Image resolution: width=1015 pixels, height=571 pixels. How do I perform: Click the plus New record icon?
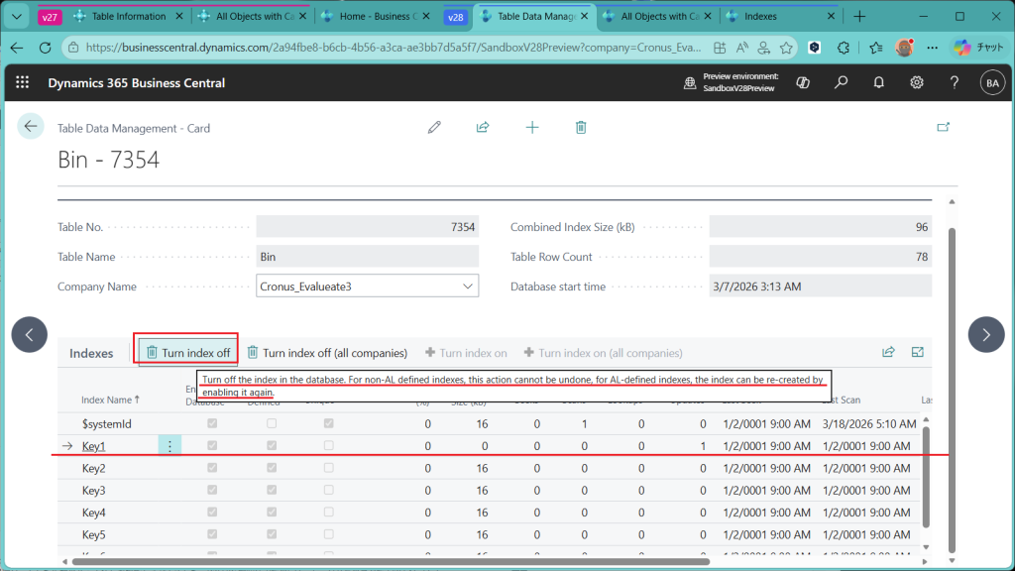tap(532, 127)
